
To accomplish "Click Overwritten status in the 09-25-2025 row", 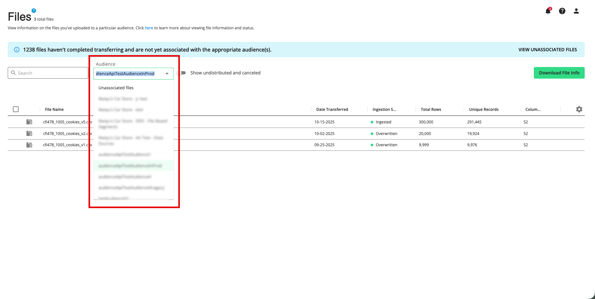I will coord(384,145).
